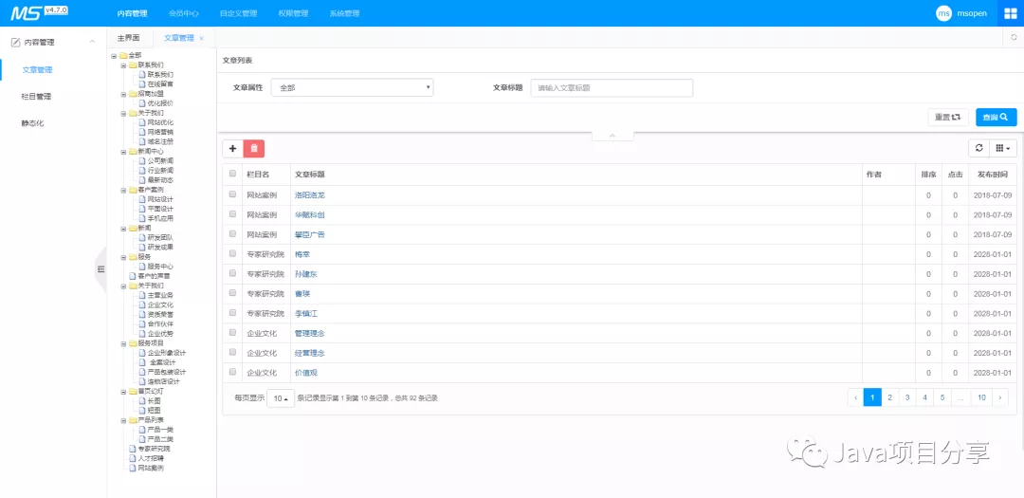Click the 文章标题 search input field
Image resolution: width=1024 pixels, height=498 pixels.
[x=612, y=87]
